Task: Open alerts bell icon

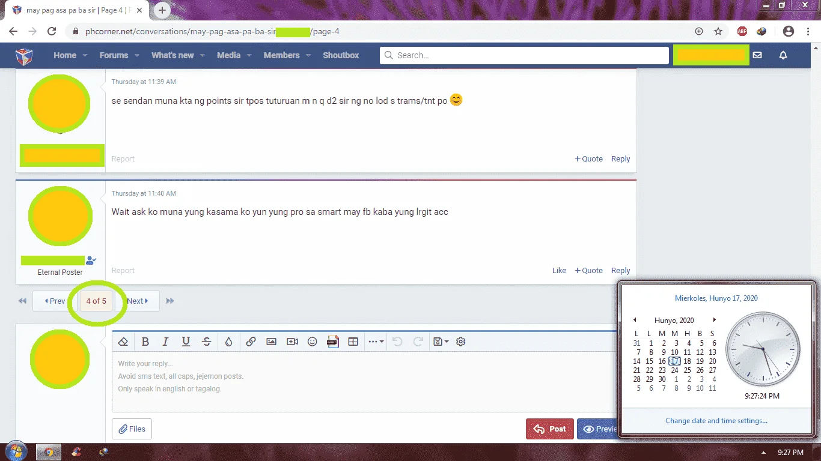Action: [783, 55]
